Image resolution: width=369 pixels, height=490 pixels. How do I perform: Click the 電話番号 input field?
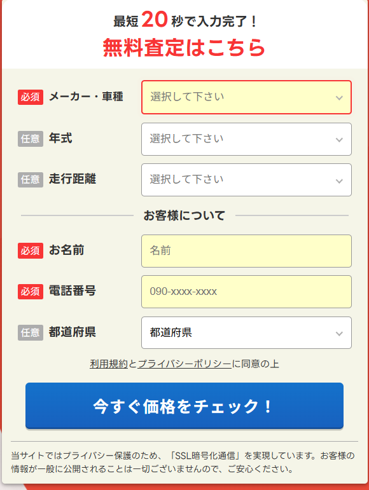(246, 292)
